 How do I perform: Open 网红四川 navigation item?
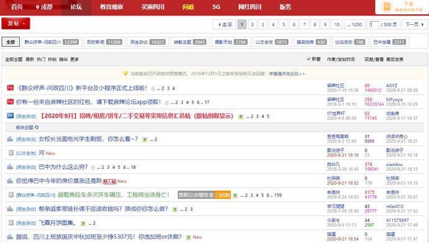click(x=250, y=7)
